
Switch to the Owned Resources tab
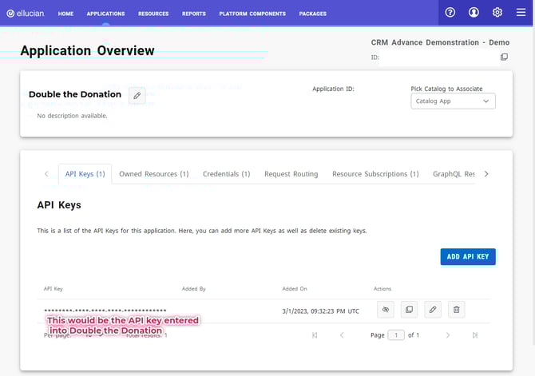pyautogui.click(x=153, y=174)
